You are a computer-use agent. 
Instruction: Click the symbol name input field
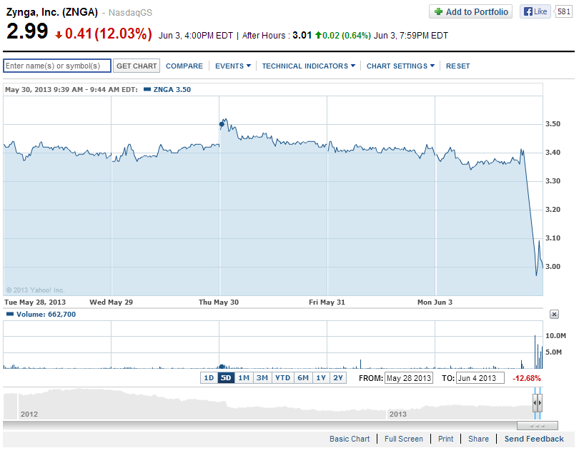tap(57, 66)
